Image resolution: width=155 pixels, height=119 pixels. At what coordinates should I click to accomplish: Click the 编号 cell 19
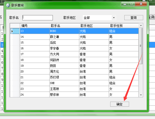pos(35,66)
